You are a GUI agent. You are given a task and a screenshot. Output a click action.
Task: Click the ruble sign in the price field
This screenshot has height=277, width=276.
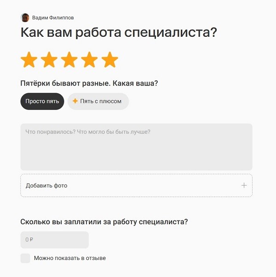[32, 240]
